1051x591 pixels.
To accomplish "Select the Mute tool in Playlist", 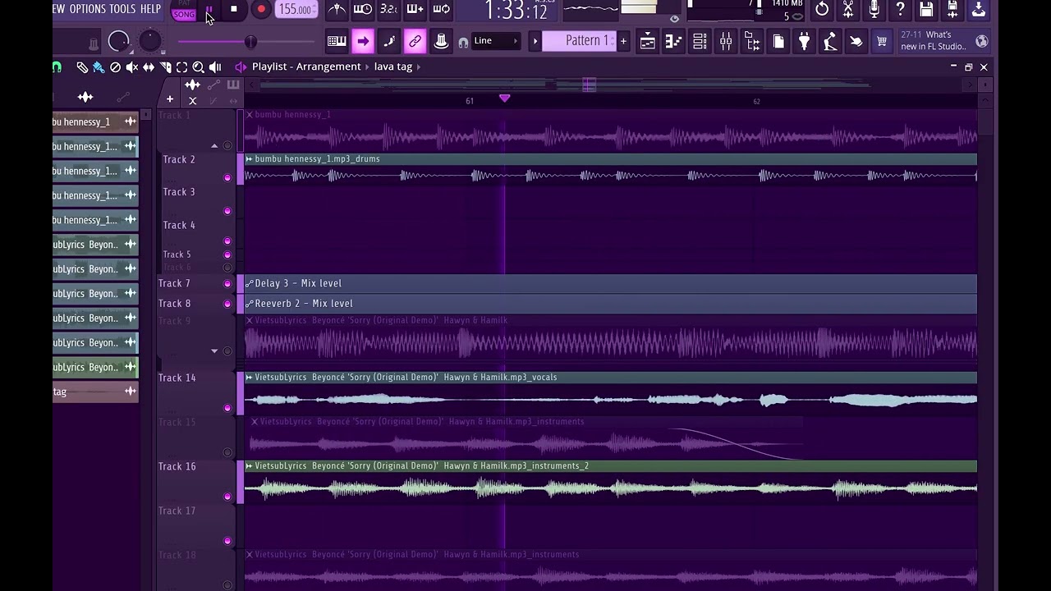I will coord(131,67).
